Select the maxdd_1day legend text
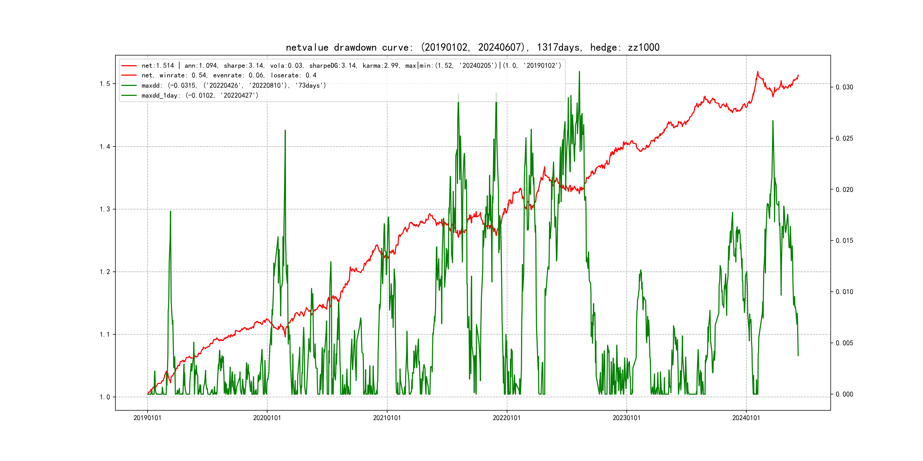 [x=200, y=96]
